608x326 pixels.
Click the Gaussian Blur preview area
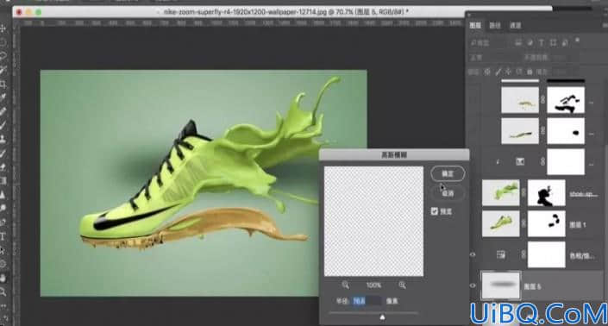click(373, 222)
